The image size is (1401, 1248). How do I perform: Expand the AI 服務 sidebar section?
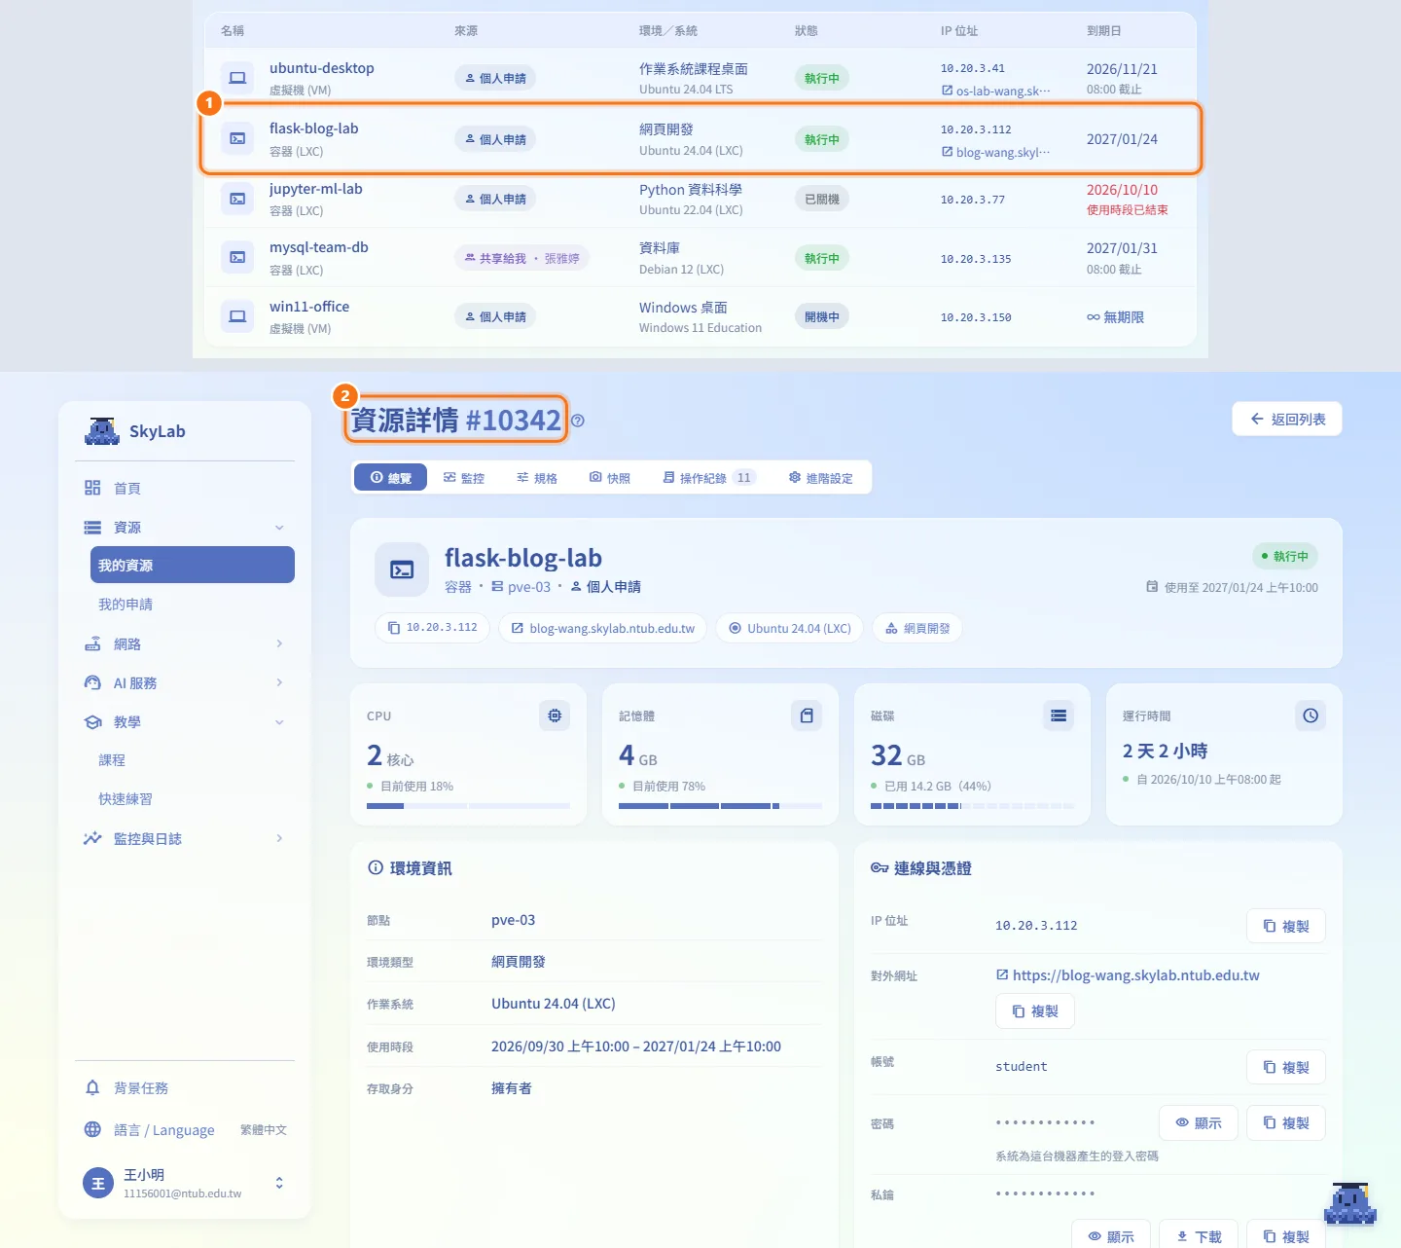click(x=279, y=682)
